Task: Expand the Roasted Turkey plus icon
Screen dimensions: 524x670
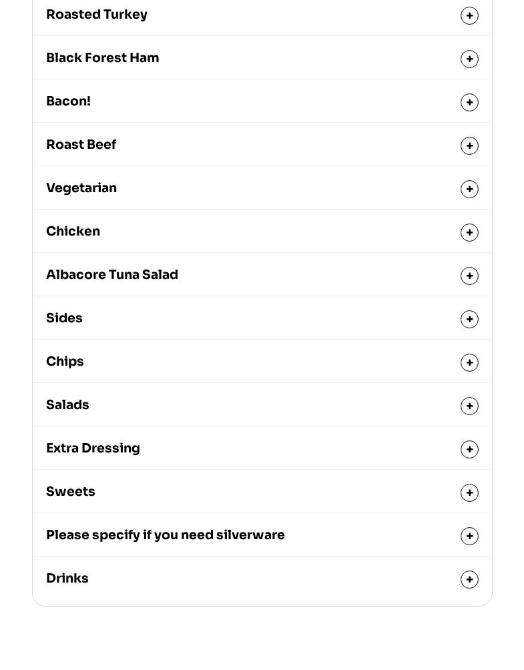Action: [x=469, y=16]
